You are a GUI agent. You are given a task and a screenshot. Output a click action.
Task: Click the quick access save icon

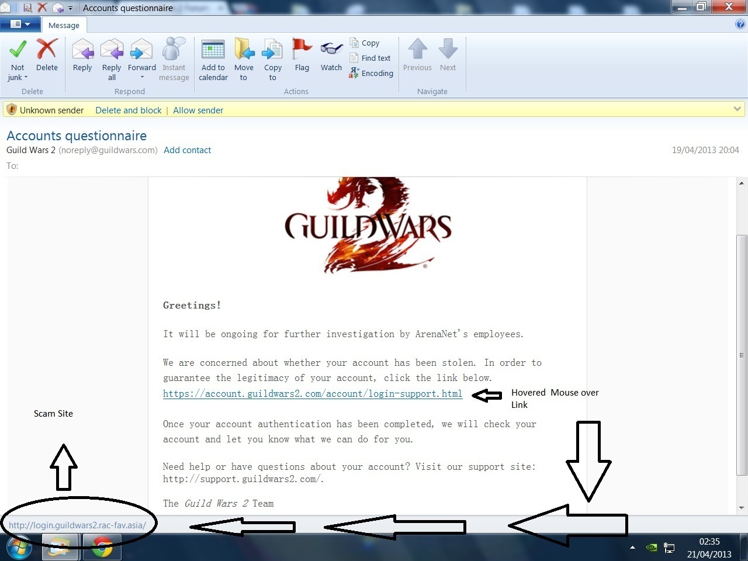27,8
